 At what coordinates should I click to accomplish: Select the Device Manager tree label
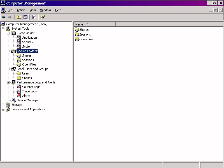tap(27, 100)
